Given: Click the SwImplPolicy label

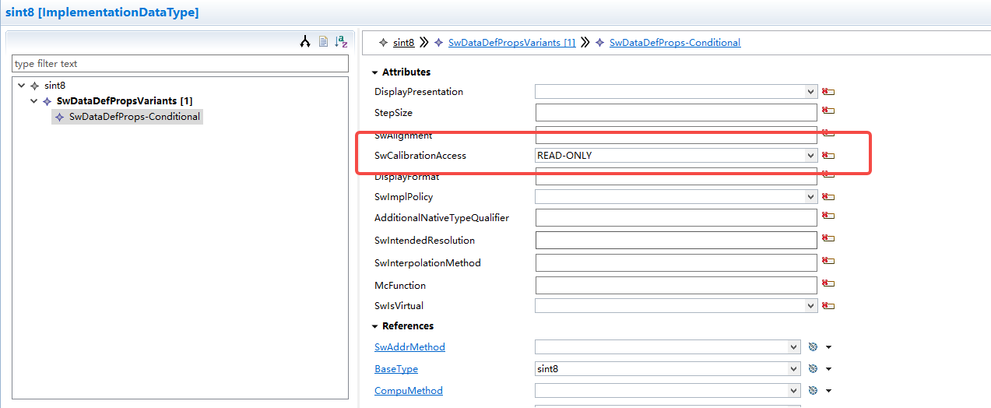Looking at the screenshot, I should point(404,197).
